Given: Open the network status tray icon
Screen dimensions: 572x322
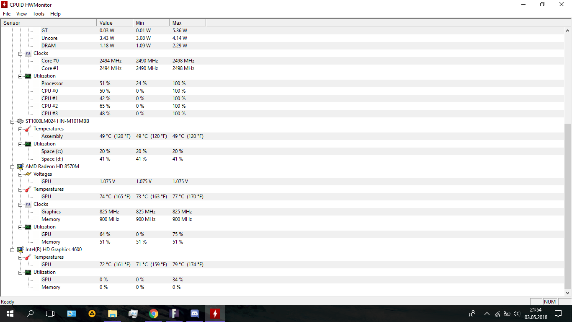Looking at the screenshot, I should 497,313.
